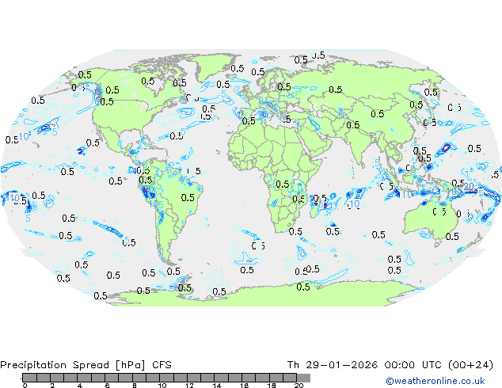The width and height of the screenshot is (502, 388).
Task: Click the "12" tick label under the color scale
Action: 189,386
